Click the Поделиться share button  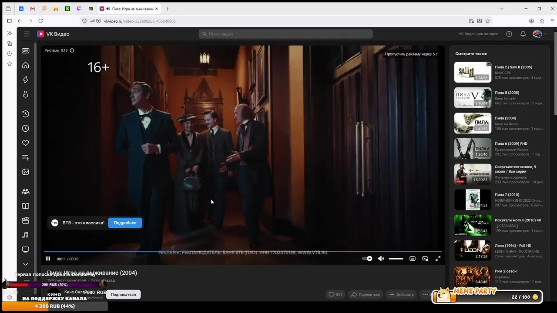coord(366,294)
